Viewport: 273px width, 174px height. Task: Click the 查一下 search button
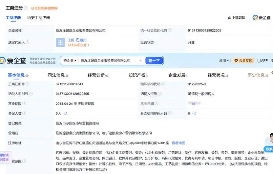154,61
